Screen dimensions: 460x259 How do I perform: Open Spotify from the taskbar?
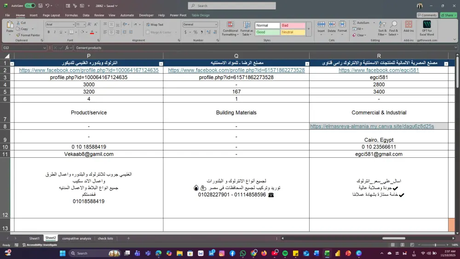(x=285, y=253)
